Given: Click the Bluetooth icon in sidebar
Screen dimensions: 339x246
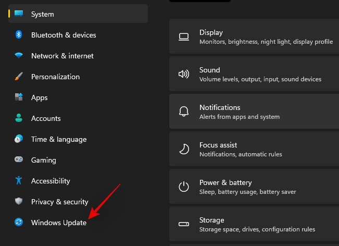Looking at the screenshot, I should (x=19, y=35).
